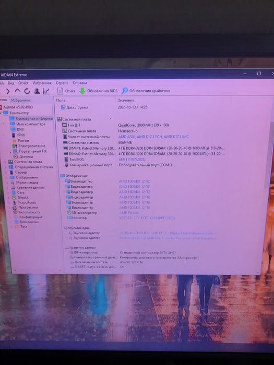Image resolution: width=274 pixels, height=365 pixels.
Task: Select База данных tree item
Action: point(29,222)
